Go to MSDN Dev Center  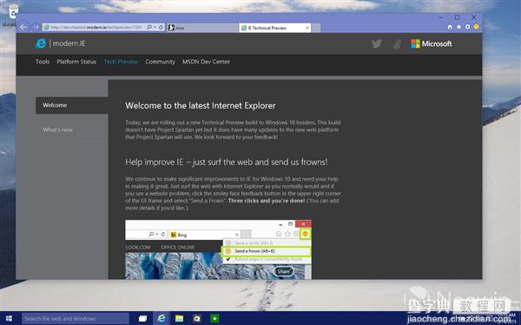(206, 62)
